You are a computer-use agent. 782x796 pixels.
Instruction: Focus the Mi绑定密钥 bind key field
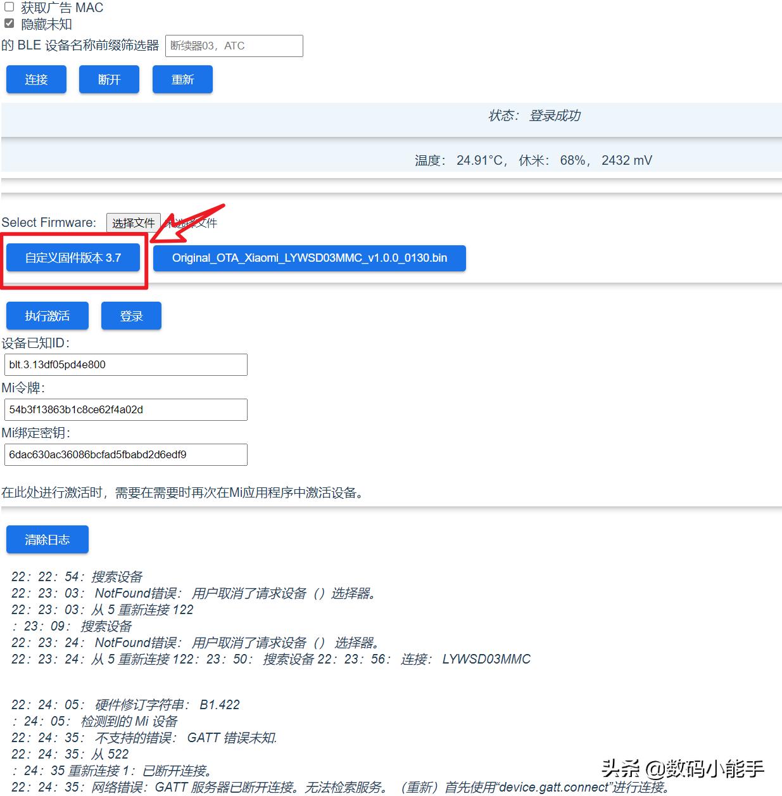(x=125, y=454)
